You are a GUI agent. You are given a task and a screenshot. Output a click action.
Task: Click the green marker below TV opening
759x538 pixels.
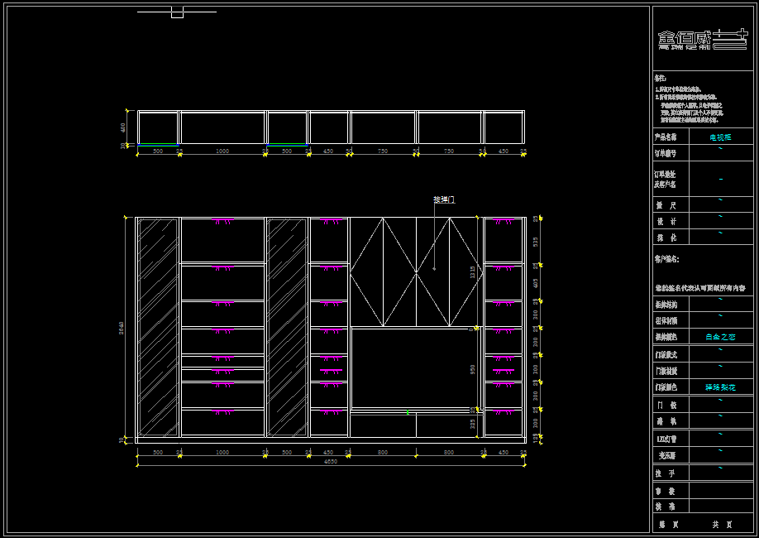pyautogui.click(x=407, y=411)
